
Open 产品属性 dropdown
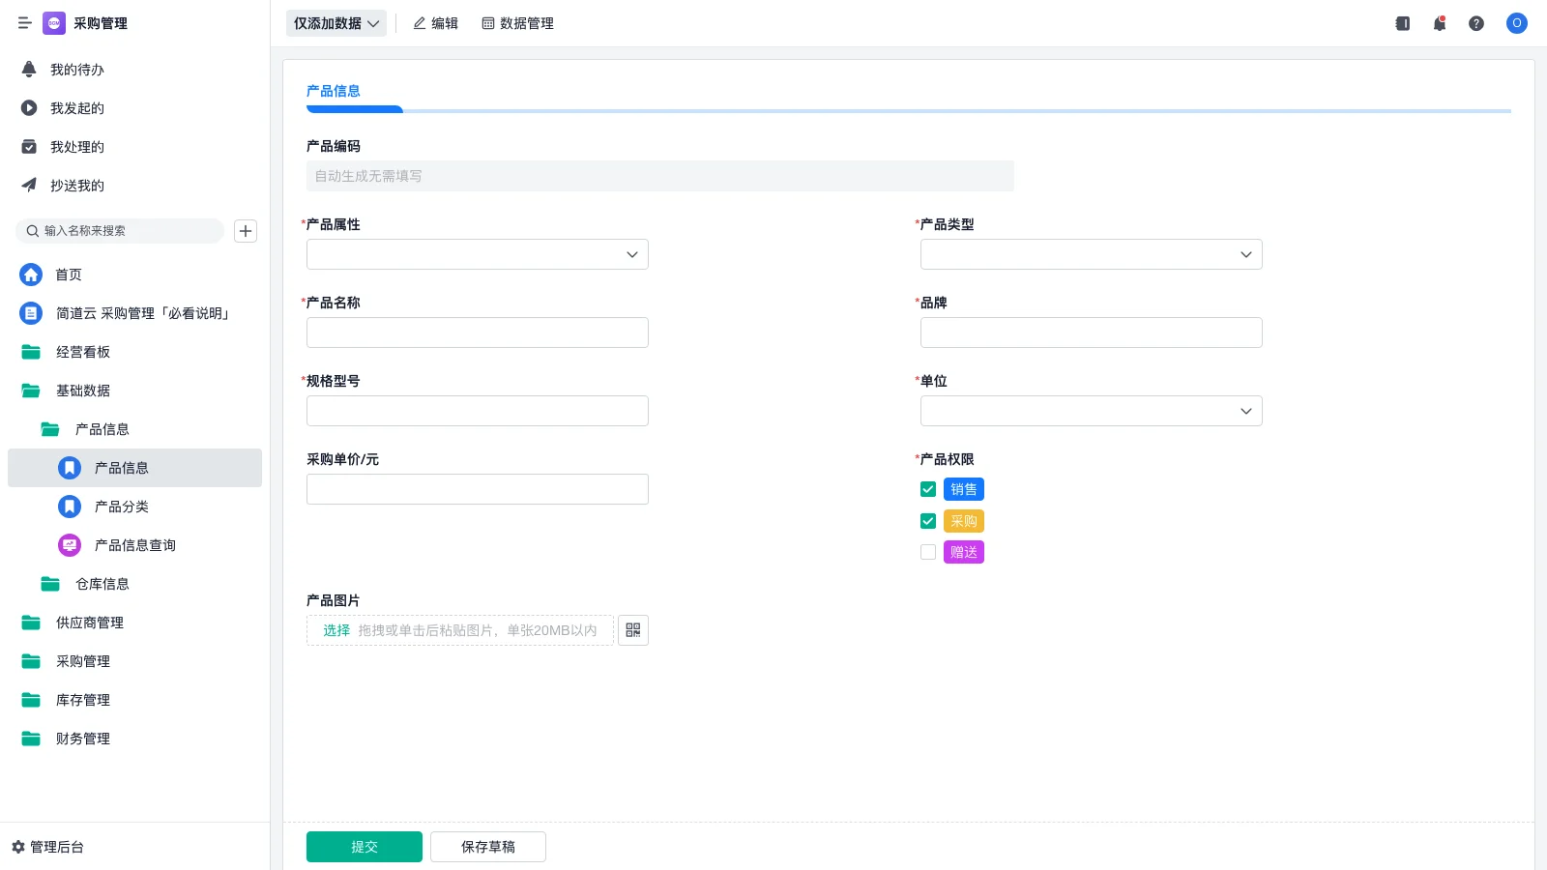point(478,254)
